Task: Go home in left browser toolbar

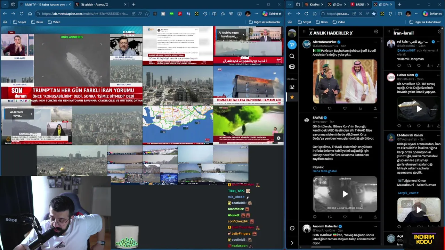Action: 30,14
